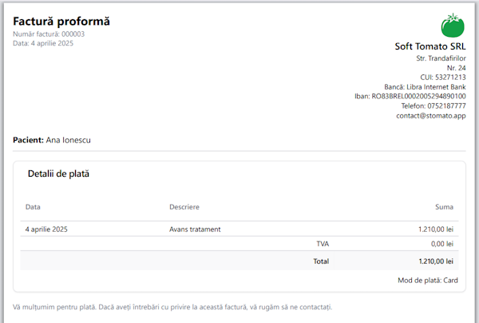Click the Descriere column header

(184, 207)
